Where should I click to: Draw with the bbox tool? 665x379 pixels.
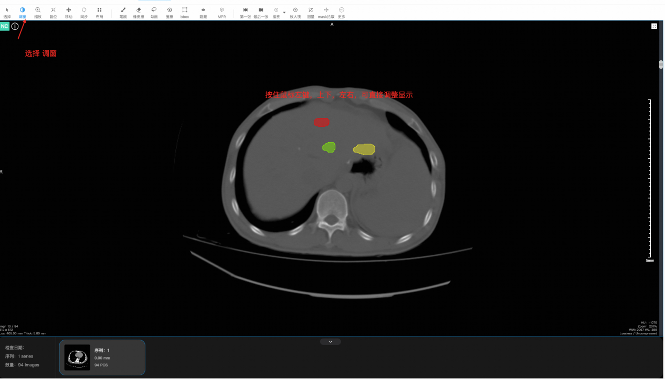click(x=185, y=13)
